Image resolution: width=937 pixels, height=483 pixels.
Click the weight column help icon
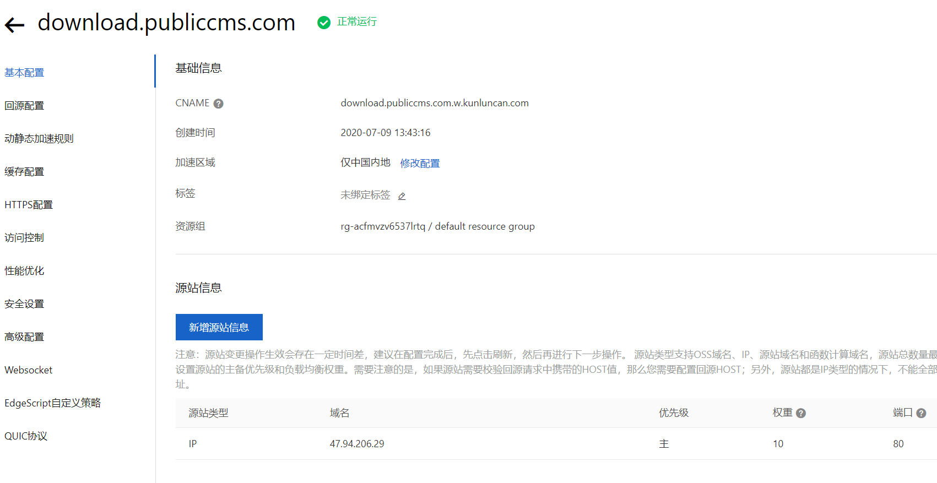[801, 413]
